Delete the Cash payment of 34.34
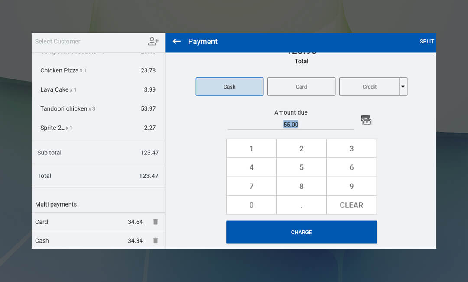This screenshot has height=282, width=468. (156, 241)
